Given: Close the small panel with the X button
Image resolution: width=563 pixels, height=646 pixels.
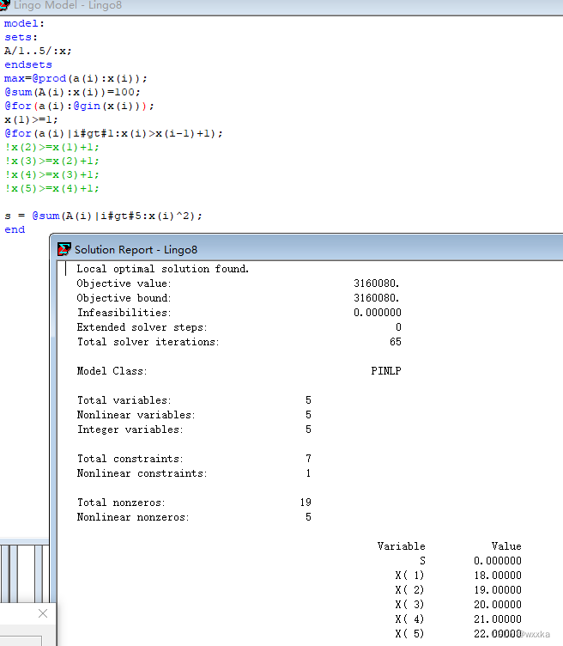Looking at the screenshot, I should tap(43, 613).
